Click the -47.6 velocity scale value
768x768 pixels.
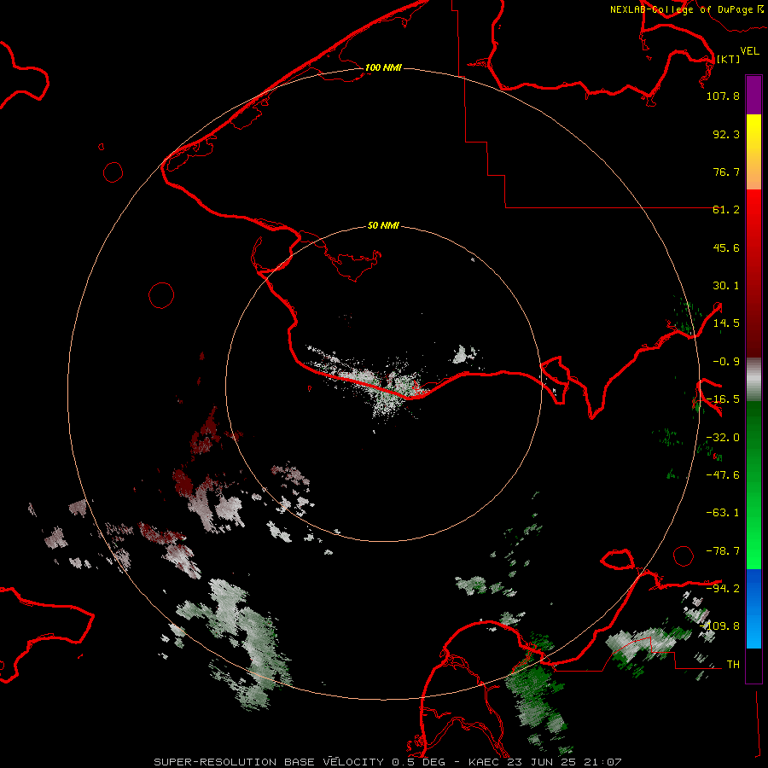tap(723, 475)
